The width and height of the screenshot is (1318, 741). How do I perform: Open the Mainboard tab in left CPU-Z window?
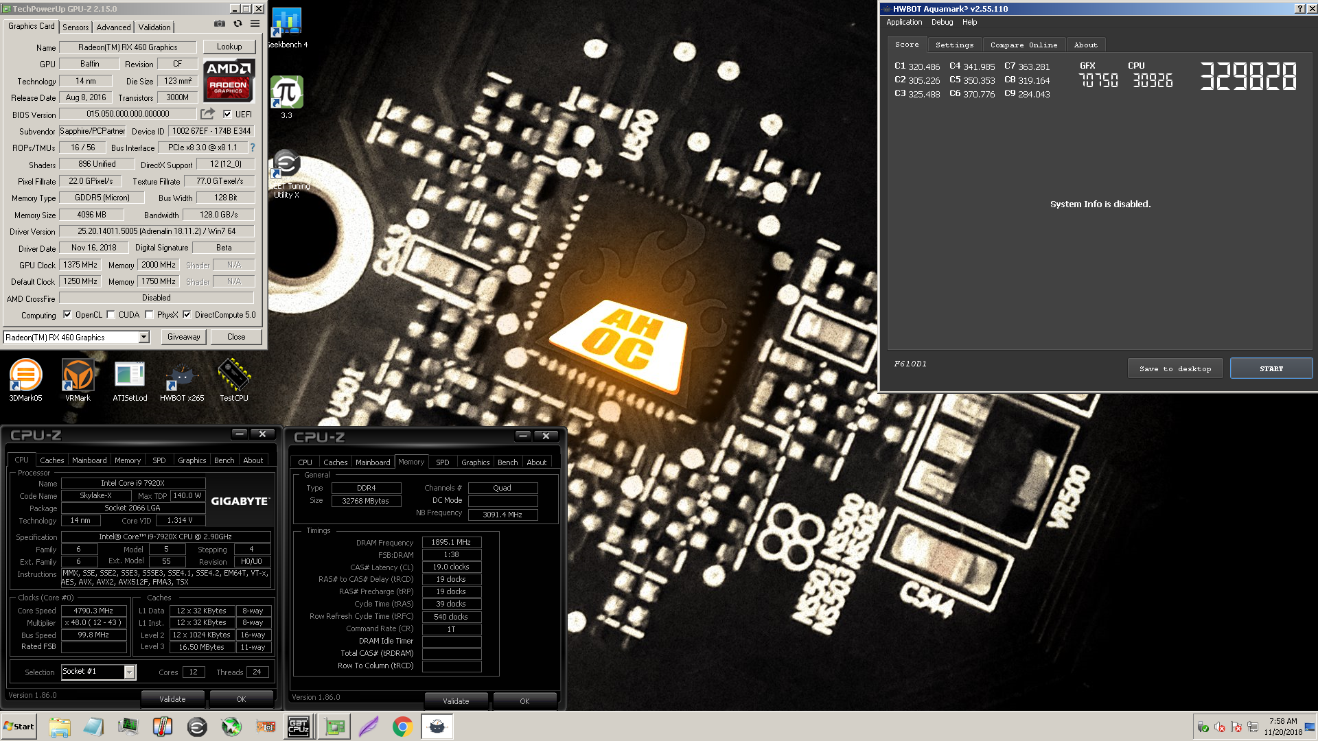click(89, 460)
